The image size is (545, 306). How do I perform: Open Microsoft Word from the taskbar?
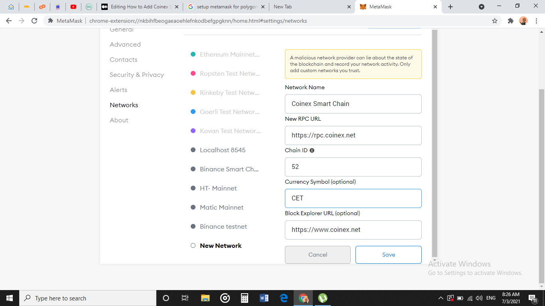[x=264, y=298]
